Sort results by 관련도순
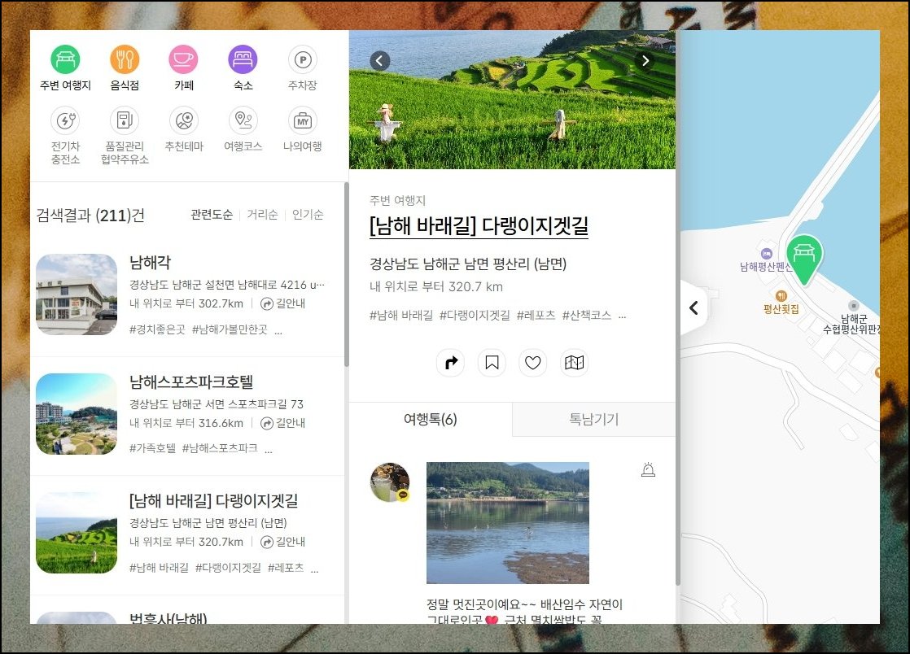910x654 pixels. tap(212, 215)
